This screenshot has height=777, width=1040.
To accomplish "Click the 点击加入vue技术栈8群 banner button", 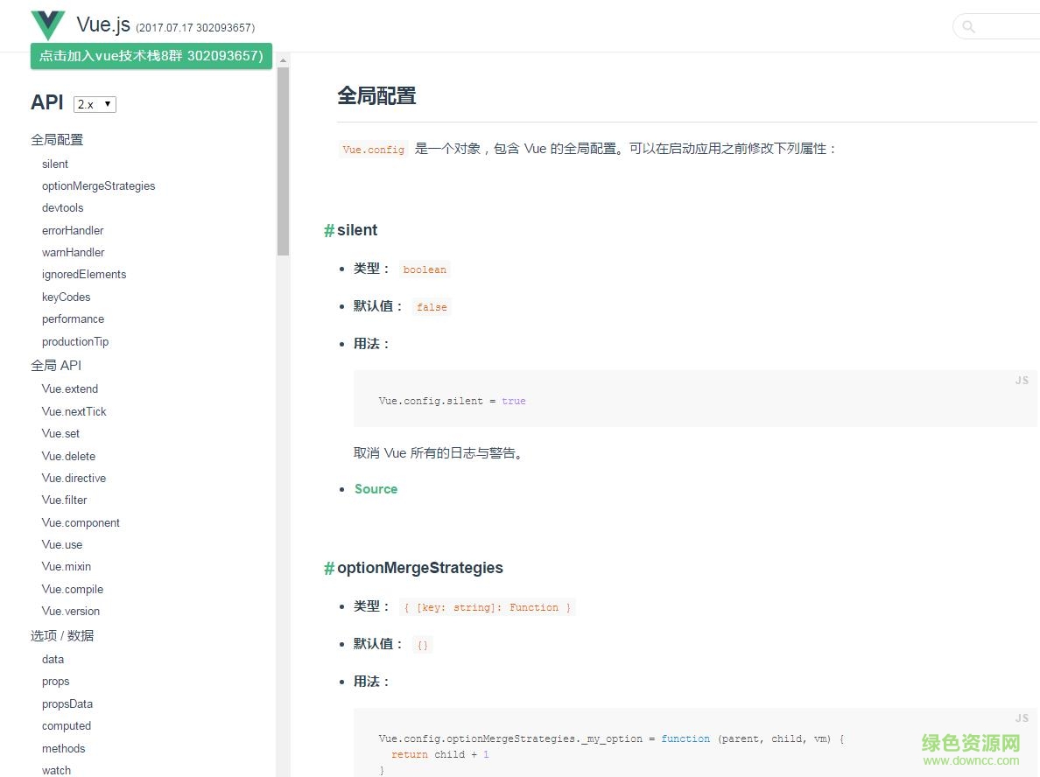I will click(x=151, y=56).
